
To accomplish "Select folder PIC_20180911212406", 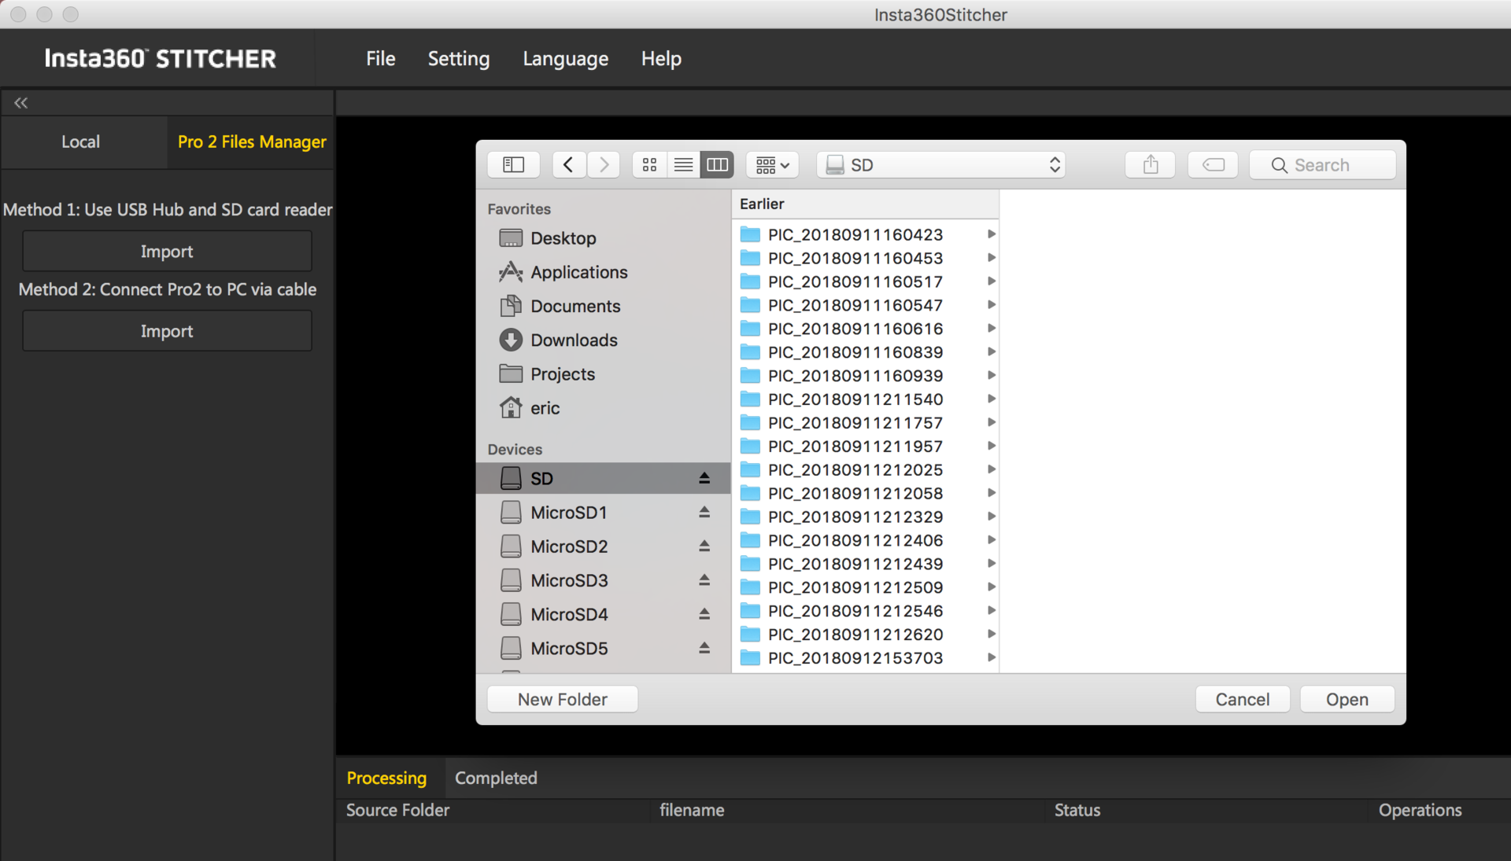I will (866, 541).
